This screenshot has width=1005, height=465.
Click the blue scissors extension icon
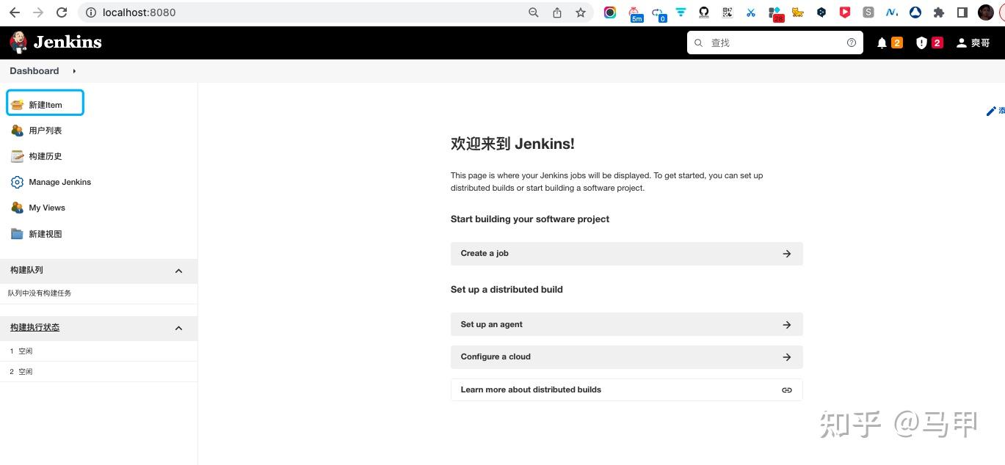(751, 12)
